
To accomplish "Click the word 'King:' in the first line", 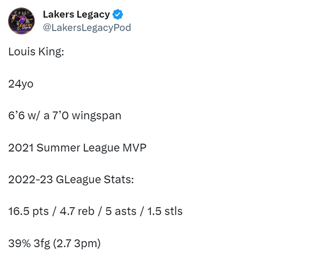I will (51, 52).
